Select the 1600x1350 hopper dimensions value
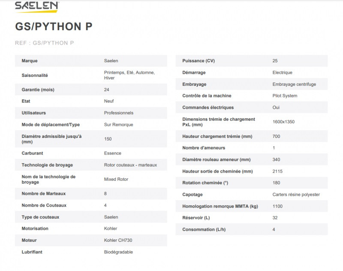The width and height of the screenshot is (343, 271). (x=283, y=122)
